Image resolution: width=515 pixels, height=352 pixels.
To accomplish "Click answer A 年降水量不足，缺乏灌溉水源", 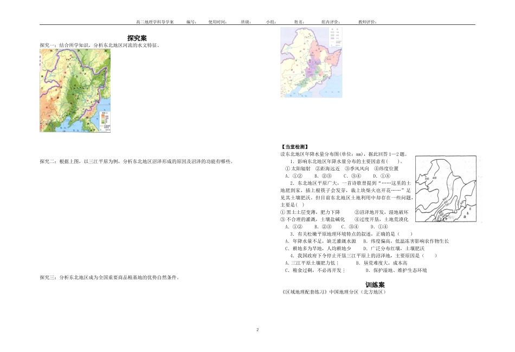I will point(320,241).
